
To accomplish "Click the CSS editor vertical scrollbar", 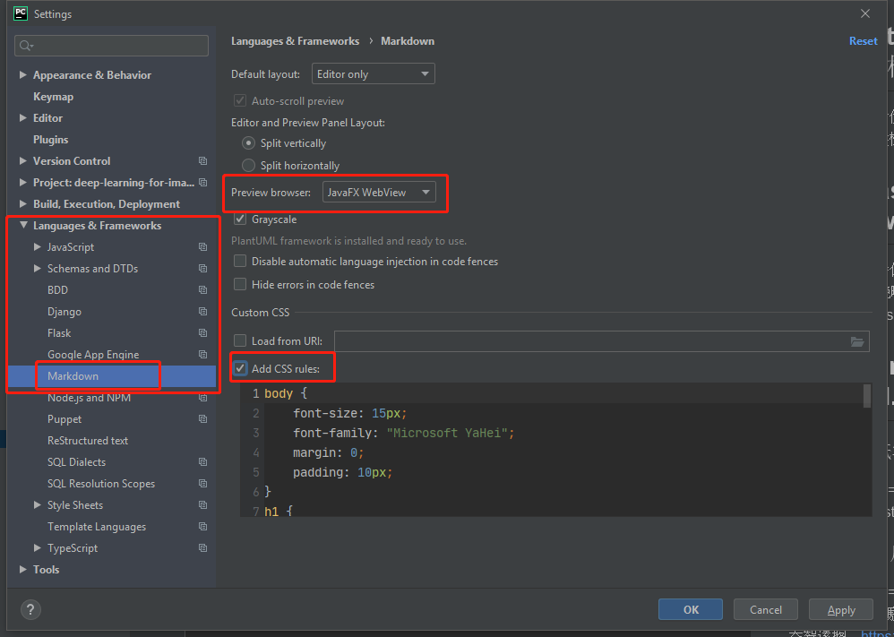I will [867, 396].
